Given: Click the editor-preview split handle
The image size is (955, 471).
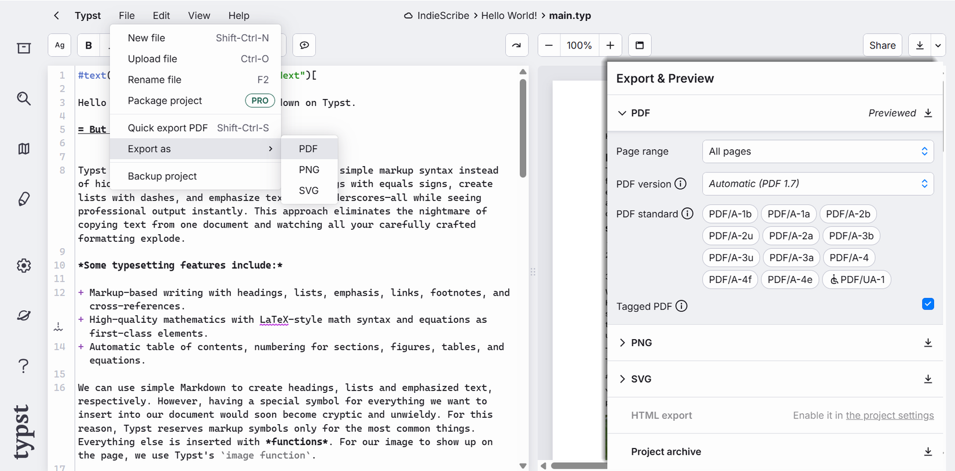Looking at the screenshot, I should tap(533, 271).
